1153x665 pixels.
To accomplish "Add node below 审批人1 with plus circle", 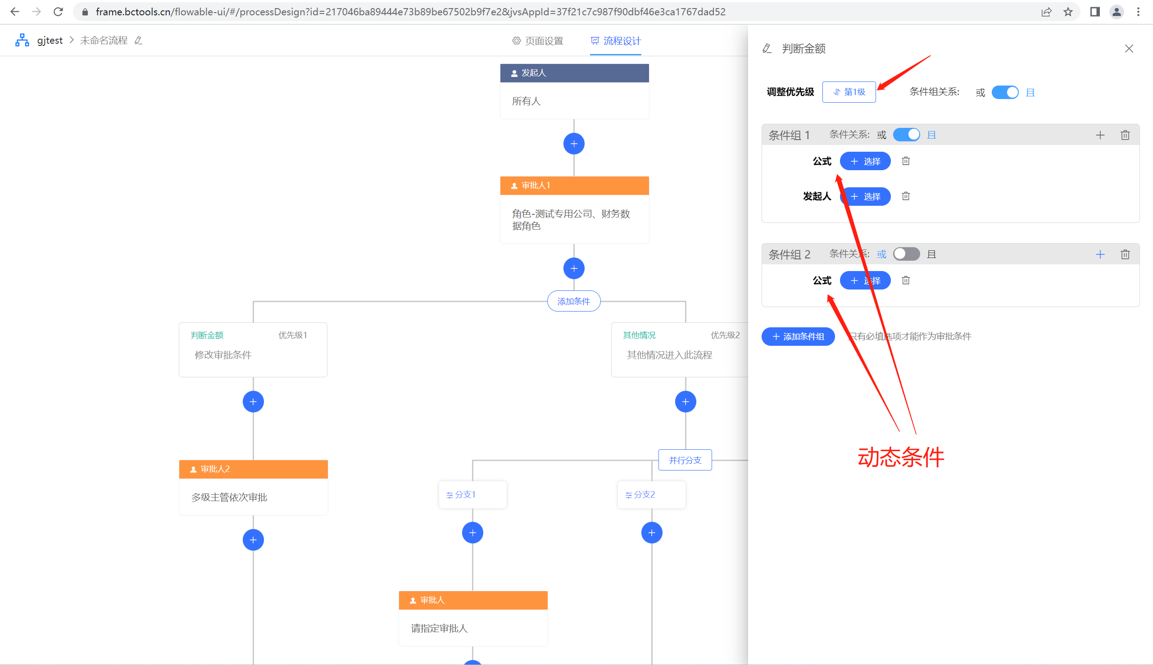I will 574,268.
